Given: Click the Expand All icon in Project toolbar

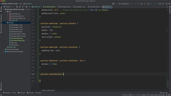Looking at the screenshot, I should click(x=20, y=7).
